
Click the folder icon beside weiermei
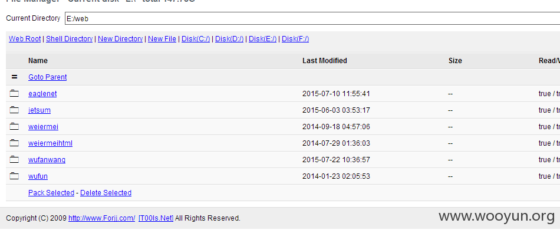tap(14, 126)
